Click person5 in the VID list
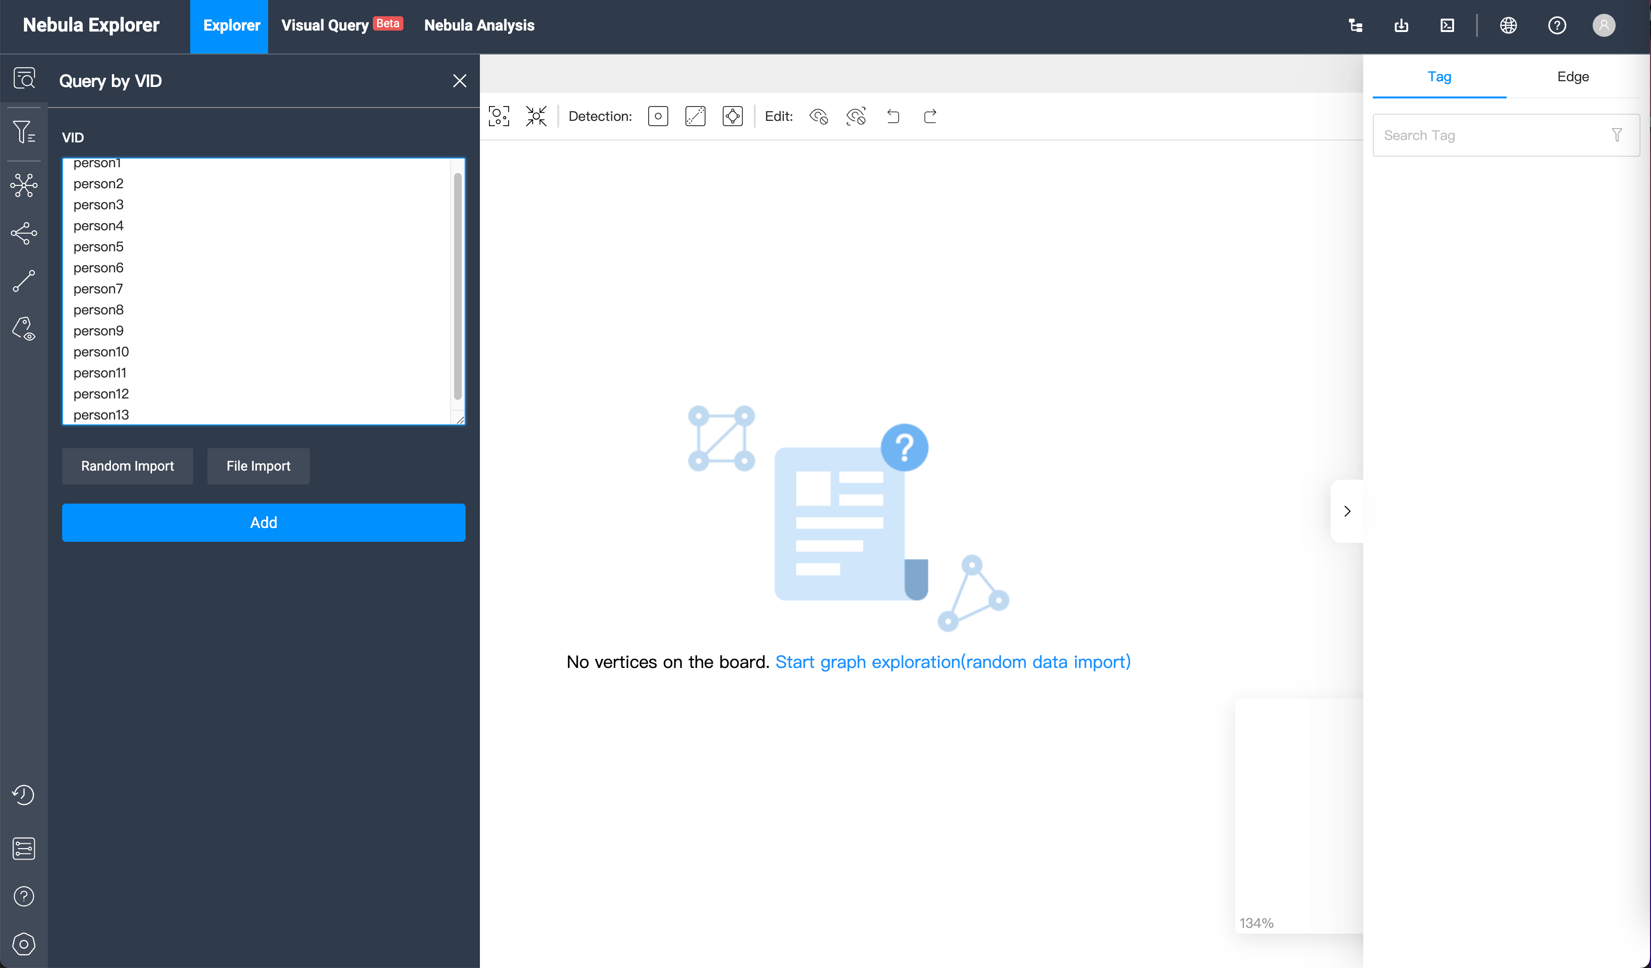Viewport: 1651px width, 968px height. [x=98, y=247]
